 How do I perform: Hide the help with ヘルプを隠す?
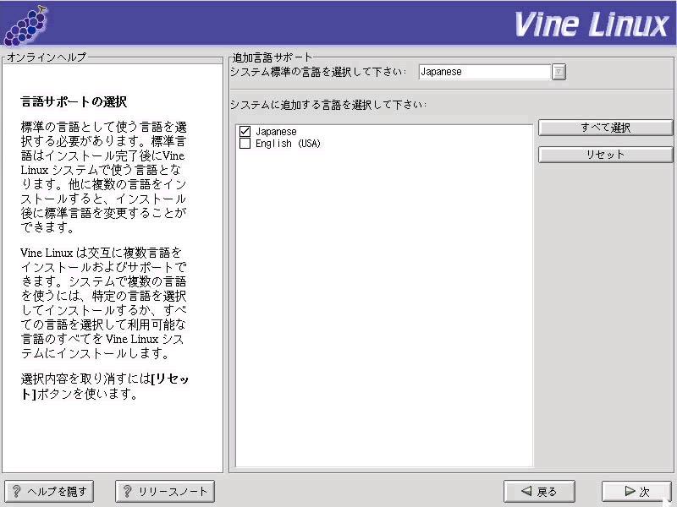click(49, 491)
